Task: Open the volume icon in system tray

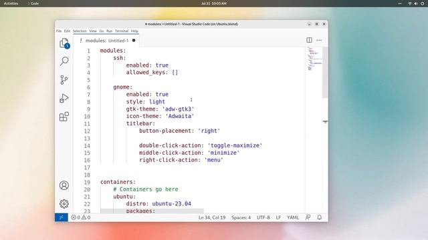Action: pos(416,3)
